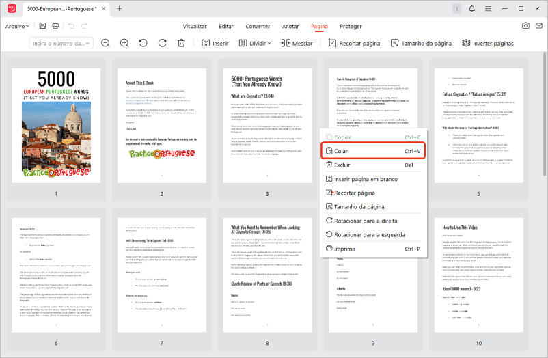Click Inverter páginas tool
548x358 pixels.
pyautogui.click(x=488, y=43)
